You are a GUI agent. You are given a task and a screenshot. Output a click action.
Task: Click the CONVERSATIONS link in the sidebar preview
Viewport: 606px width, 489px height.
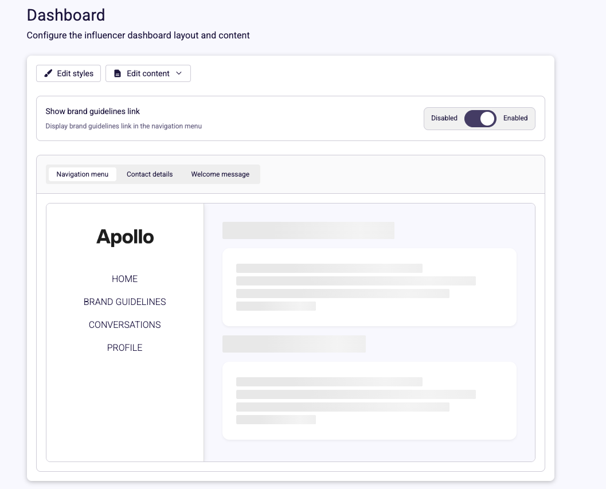(x=124, y=324)
